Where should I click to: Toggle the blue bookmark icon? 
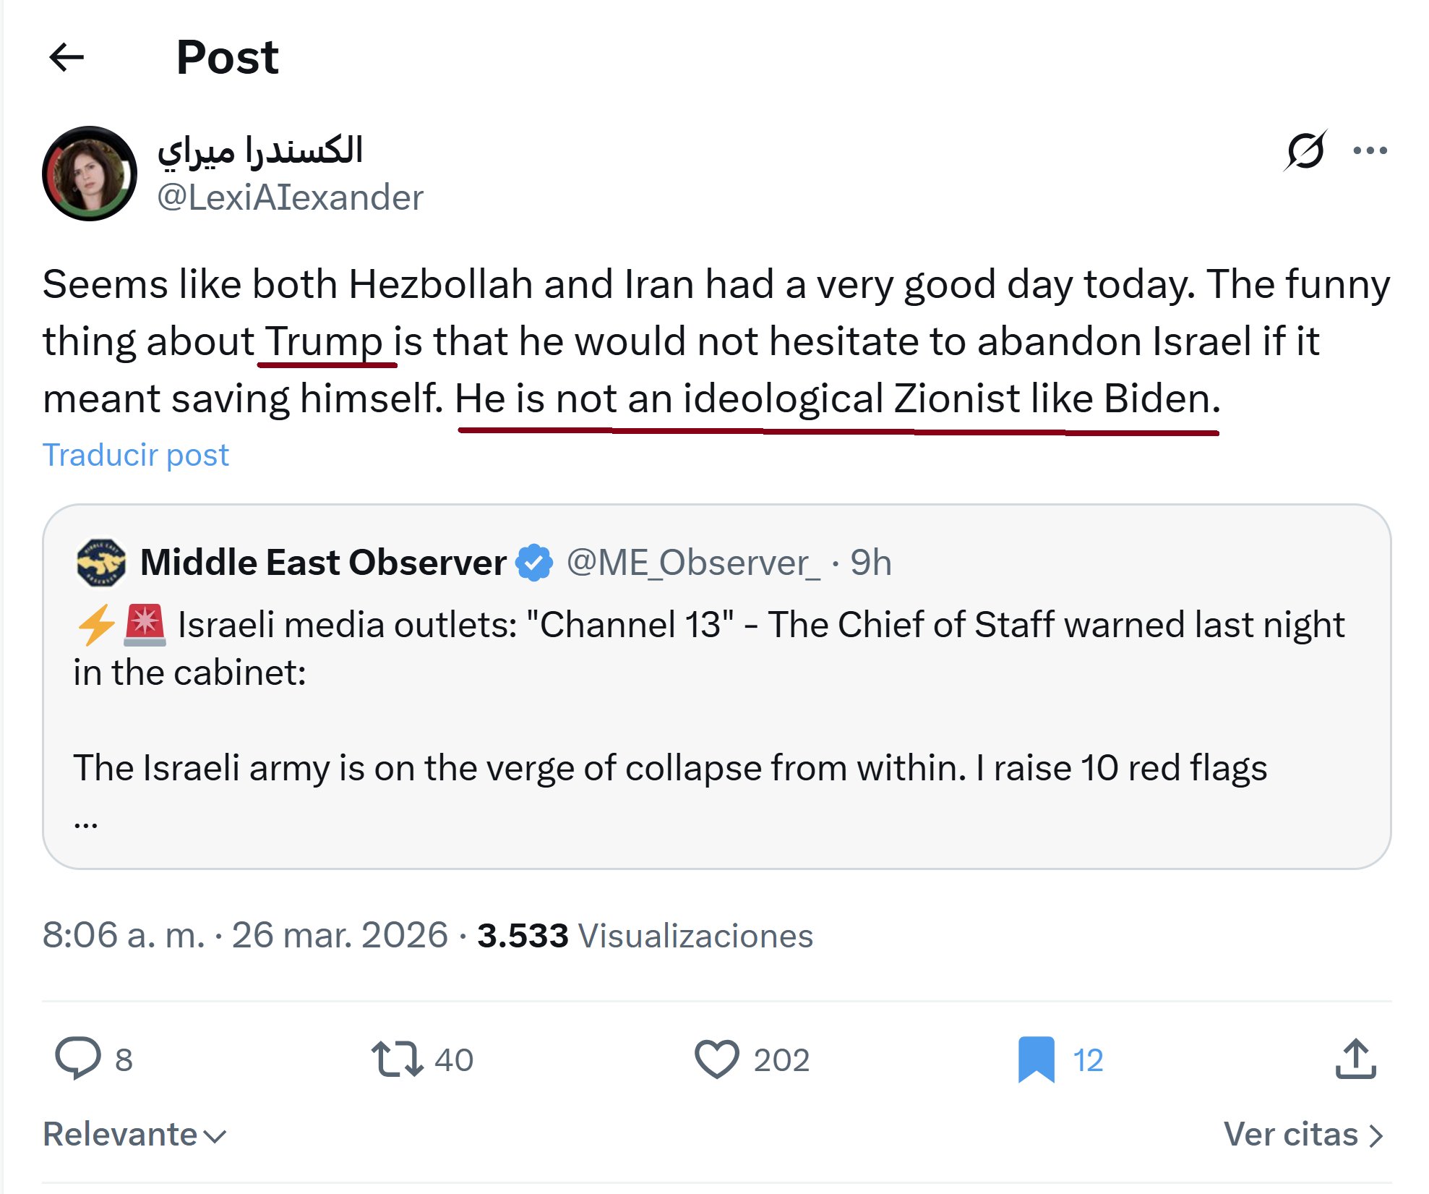(1036, 1059)
